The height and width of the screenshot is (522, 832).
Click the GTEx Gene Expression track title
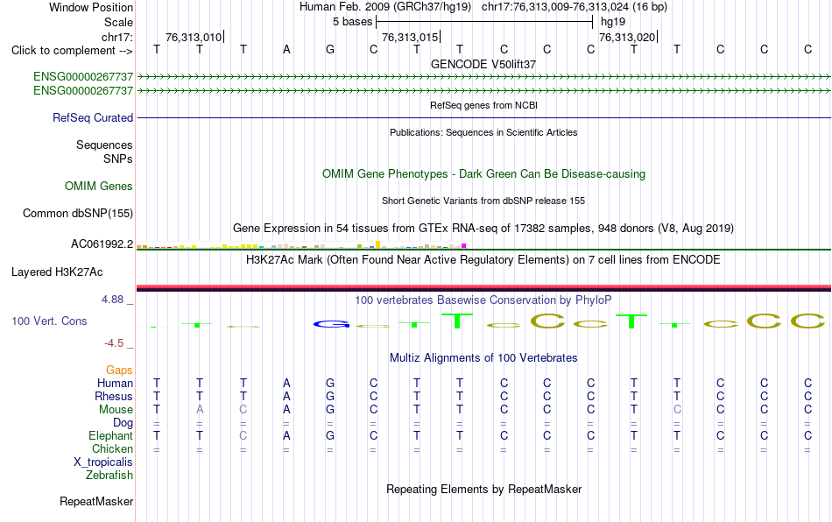pyautogui.click(x=483, y=228)
